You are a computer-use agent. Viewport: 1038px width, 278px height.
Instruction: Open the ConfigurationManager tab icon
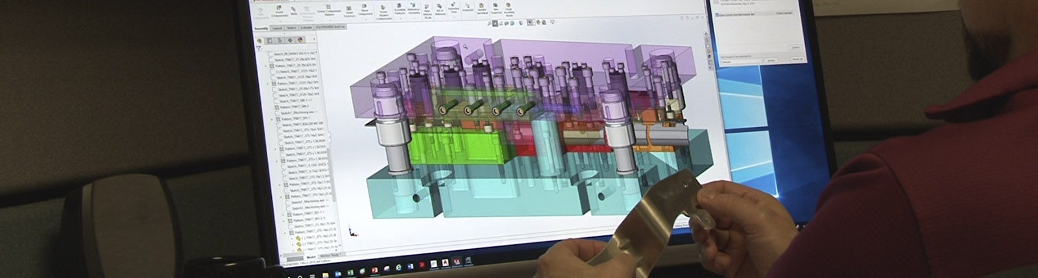(x=280, y=40)
